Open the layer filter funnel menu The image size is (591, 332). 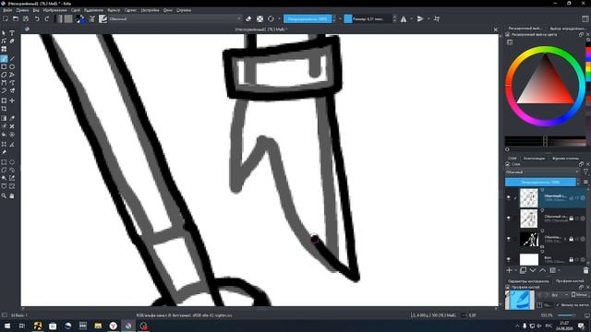click(x=585, y=172)
